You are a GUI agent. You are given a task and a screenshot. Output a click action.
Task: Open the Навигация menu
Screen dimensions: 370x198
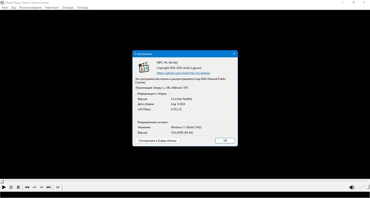tap(52, 8)
